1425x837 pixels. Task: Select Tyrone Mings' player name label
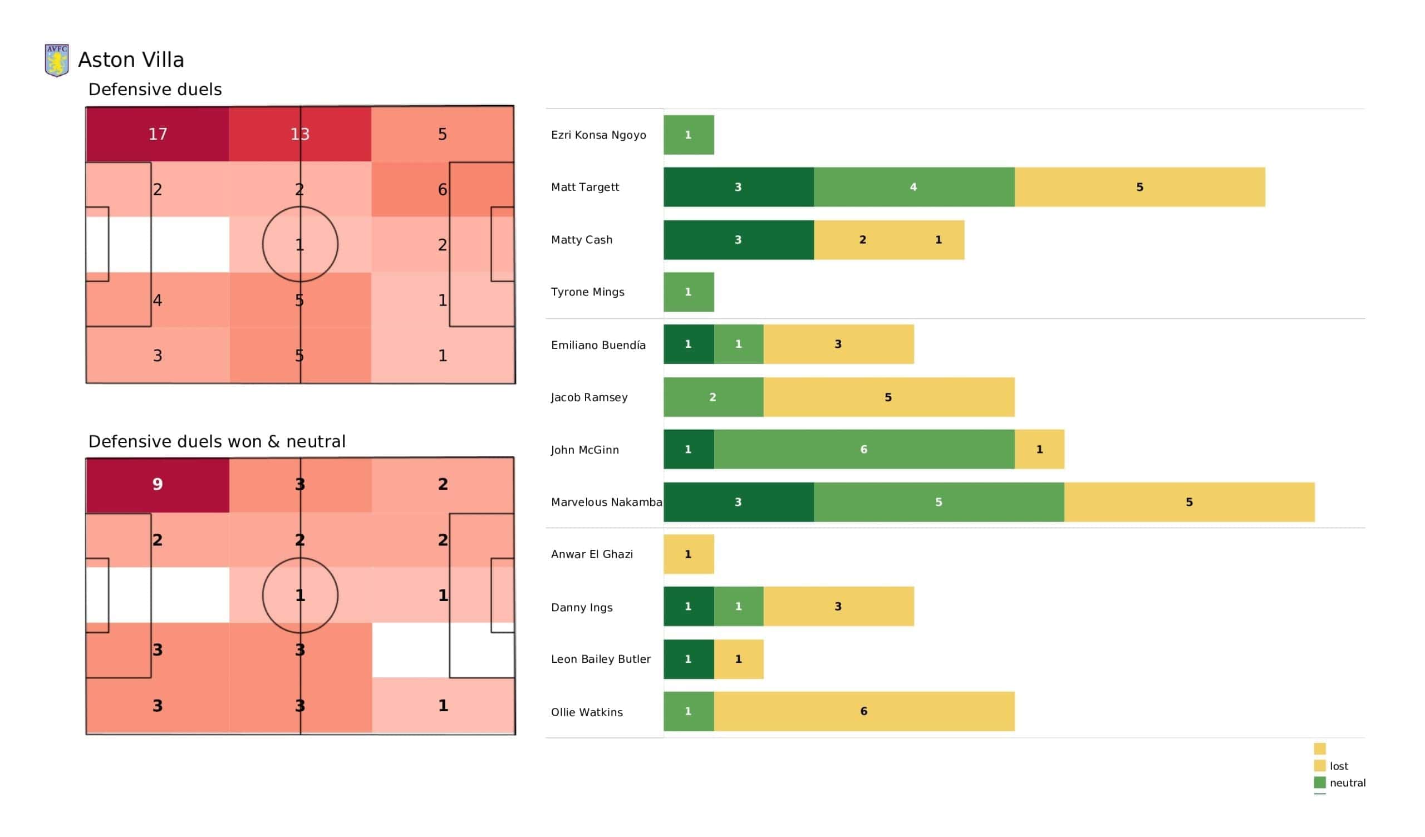[587, 292]
